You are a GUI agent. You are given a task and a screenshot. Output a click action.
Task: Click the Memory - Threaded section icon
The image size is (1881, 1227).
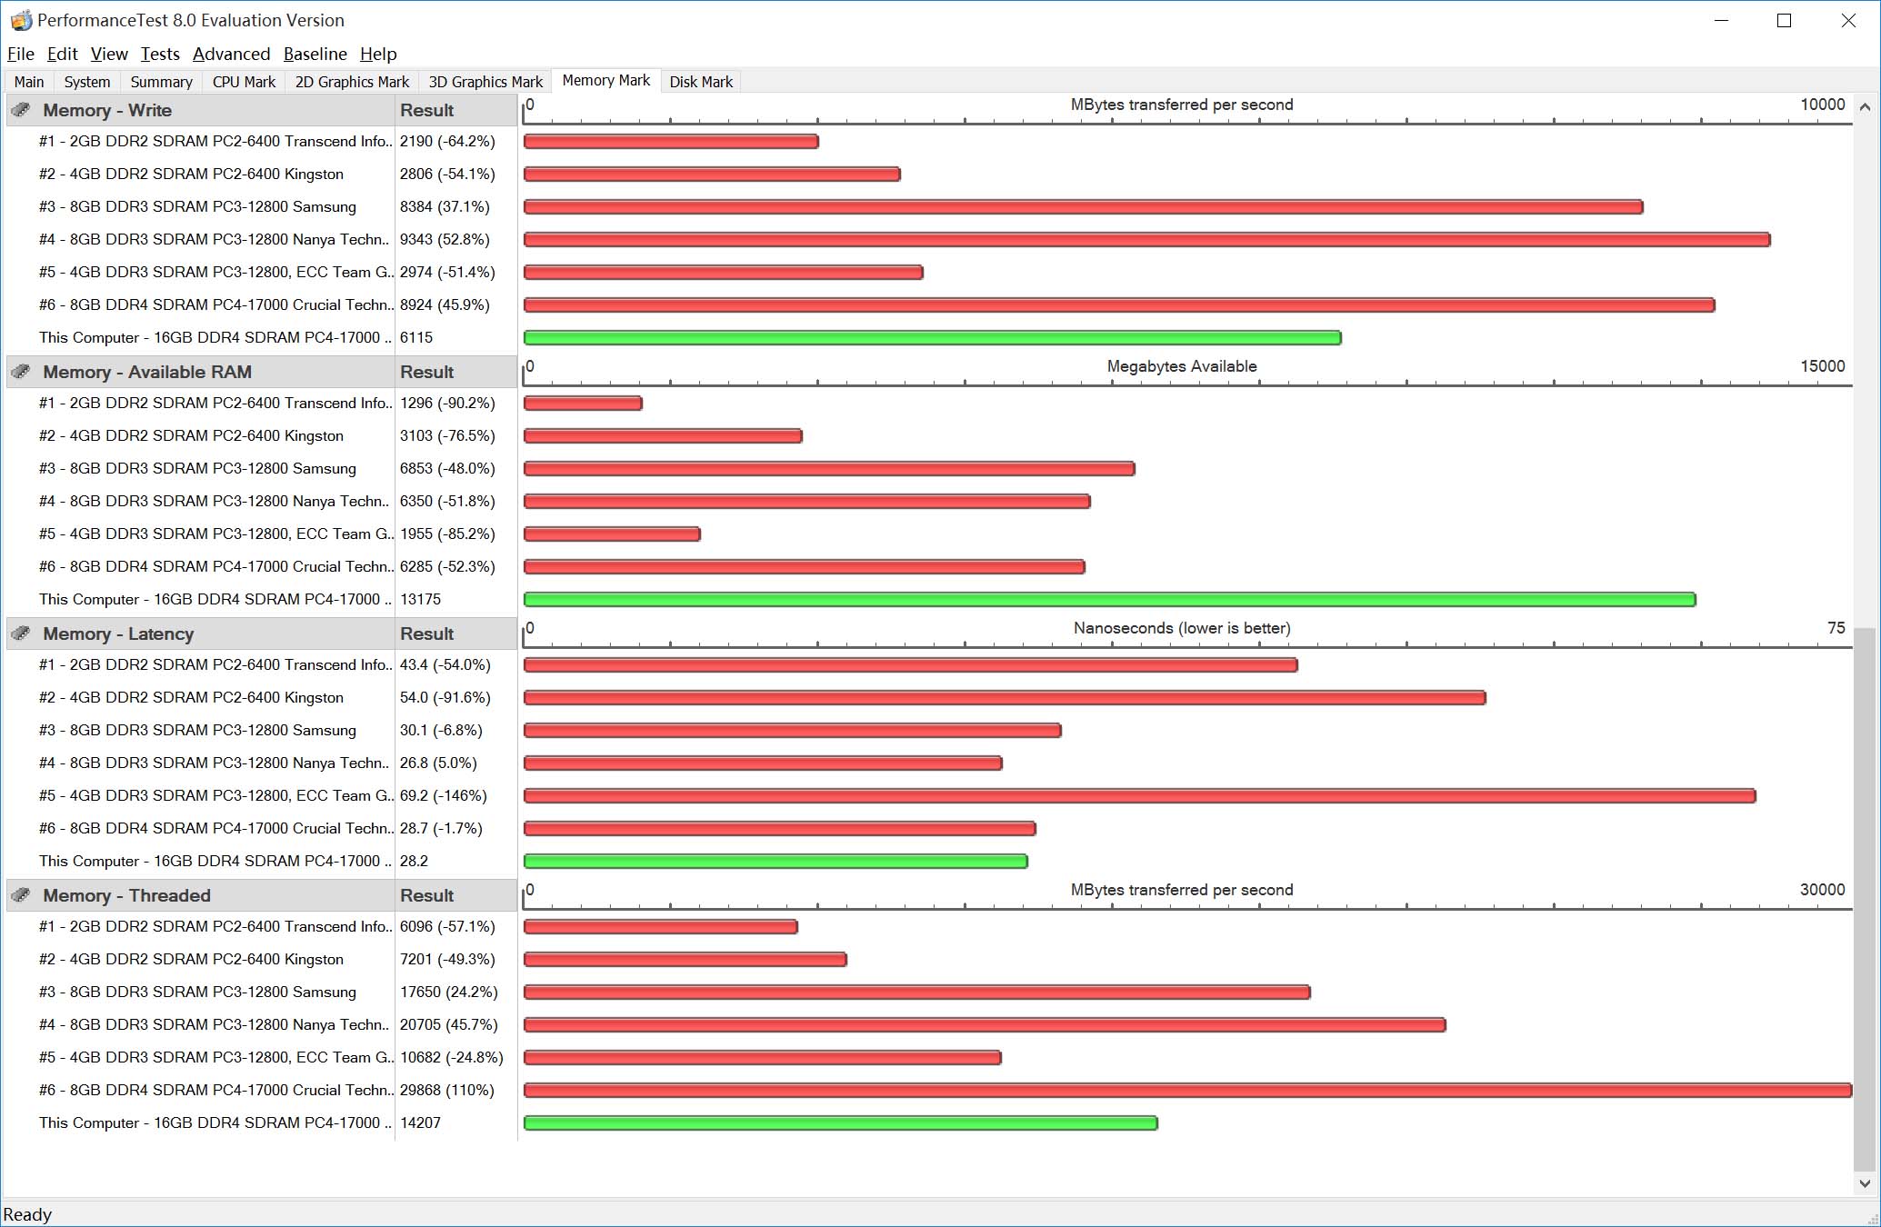click(21, 895)
